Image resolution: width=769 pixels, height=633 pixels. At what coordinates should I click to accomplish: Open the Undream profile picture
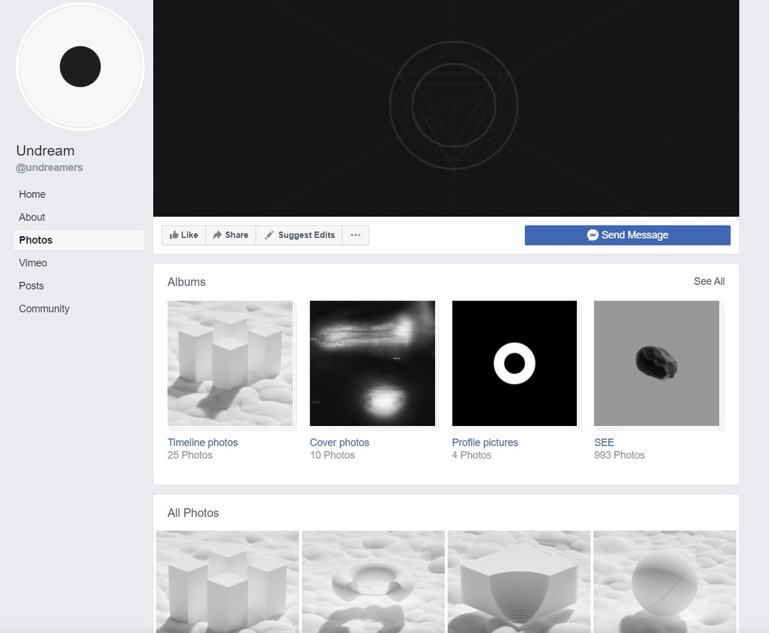pyautogui.click(x=80, y=67)
